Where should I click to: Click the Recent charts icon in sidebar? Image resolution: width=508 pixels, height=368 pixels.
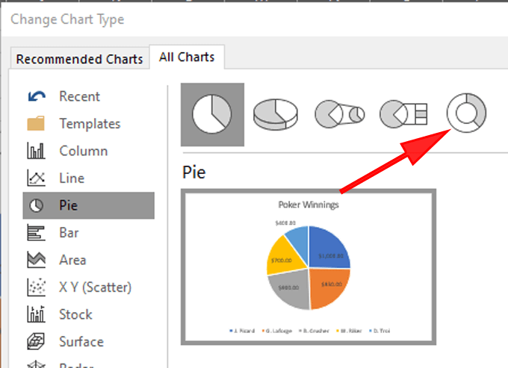[37, 96]
